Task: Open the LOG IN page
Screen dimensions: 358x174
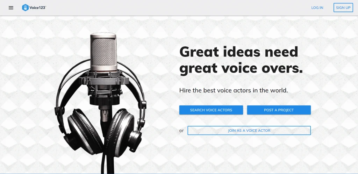Action: point(317,8)
